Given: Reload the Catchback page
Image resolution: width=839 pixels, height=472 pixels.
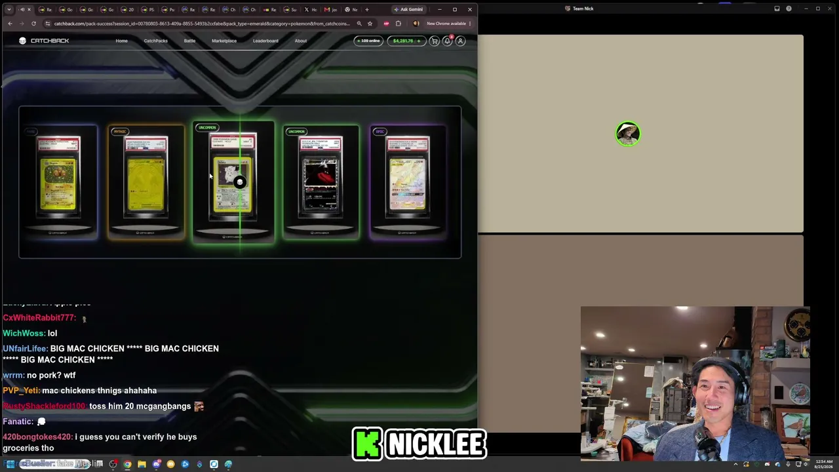Looking at the screenshot, I should (x=33, y=24).
